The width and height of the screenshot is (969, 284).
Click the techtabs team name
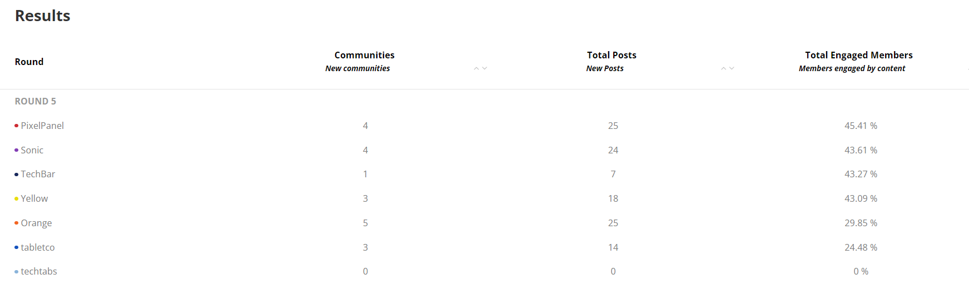pos(39,271)
